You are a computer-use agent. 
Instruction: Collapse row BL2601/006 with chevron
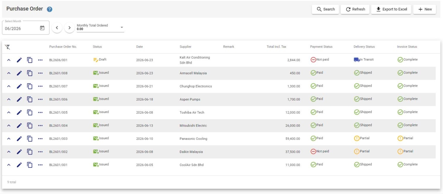pyautogui.click(x=9, y=99)
